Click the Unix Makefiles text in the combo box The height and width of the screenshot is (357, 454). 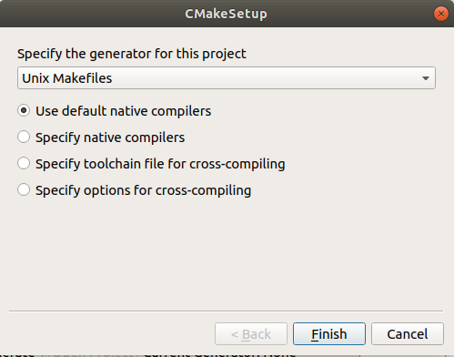(x=67, y=78)
